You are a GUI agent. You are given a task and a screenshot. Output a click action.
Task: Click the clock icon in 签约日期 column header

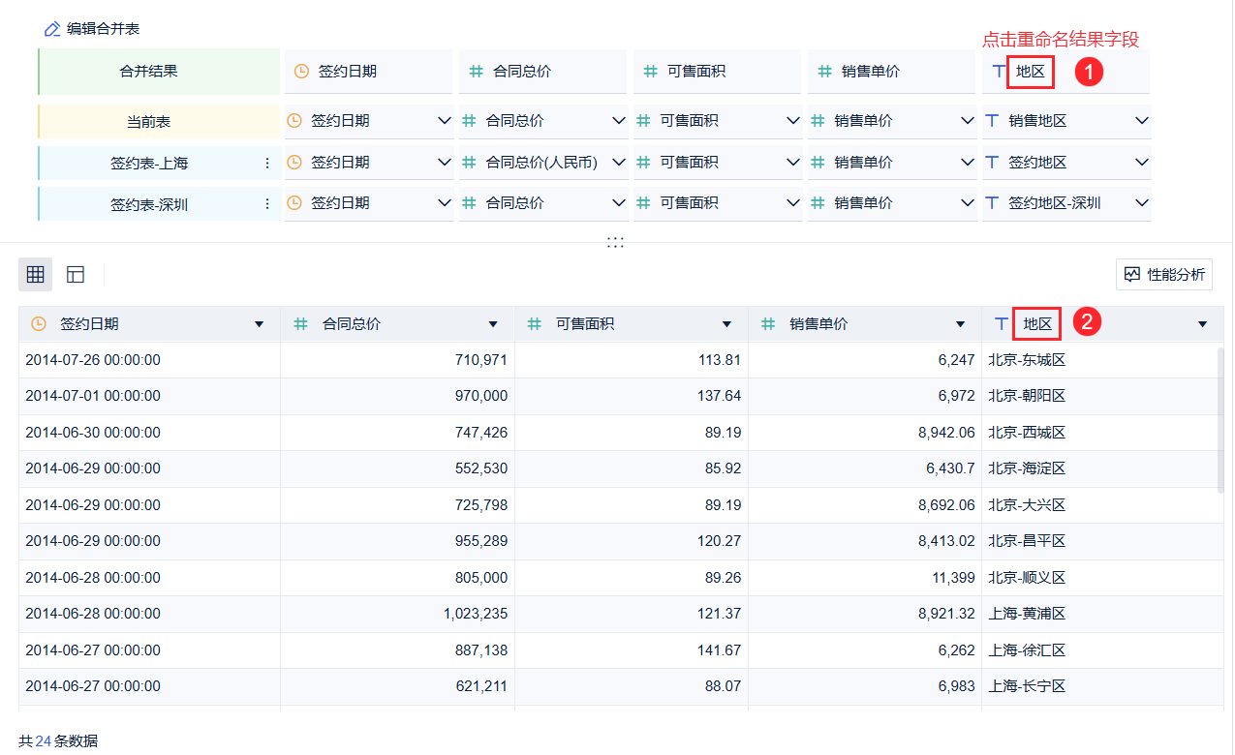click(39, 324)
